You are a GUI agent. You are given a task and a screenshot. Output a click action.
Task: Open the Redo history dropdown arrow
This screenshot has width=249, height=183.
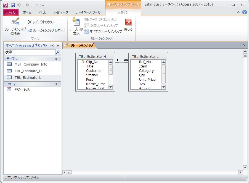point(32,5)
